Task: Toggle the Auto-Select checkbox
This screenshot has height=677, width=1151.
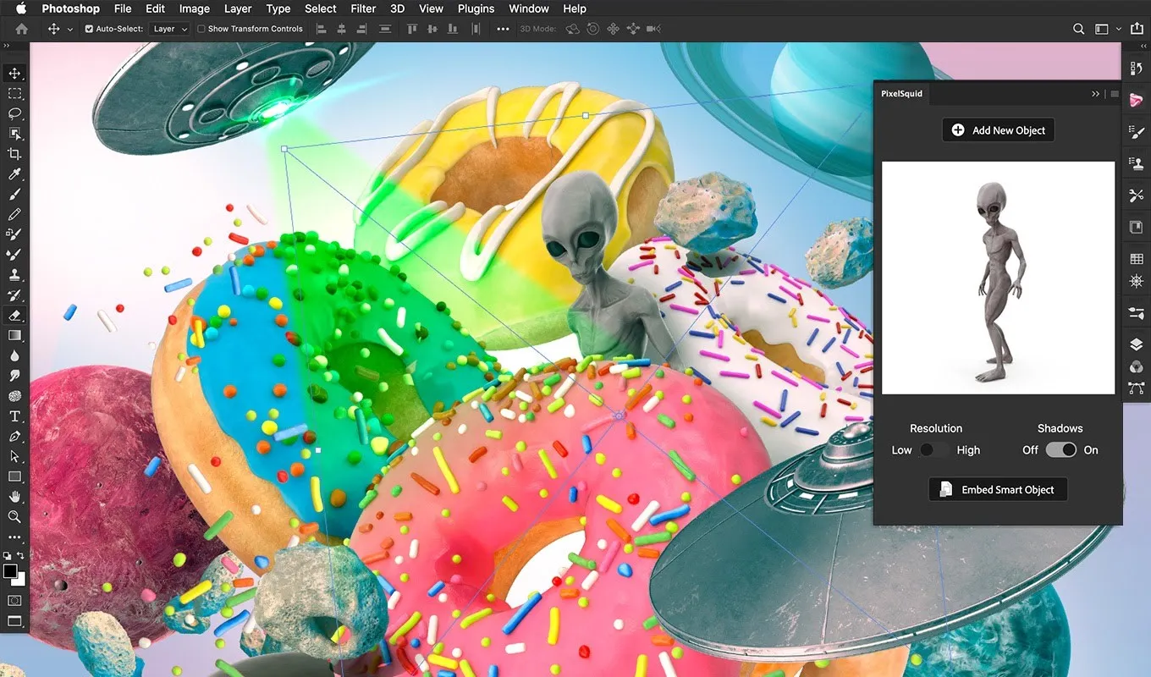Action: point(90,29)
